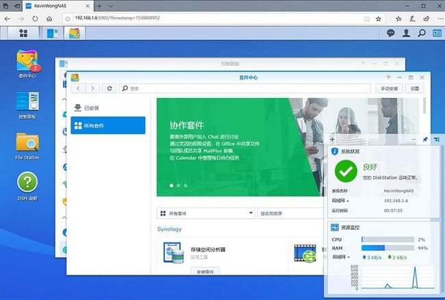Refresh the Package Center list
This screenshot has width=445, height=300.
pyautogui.click(x=110, y=88)
